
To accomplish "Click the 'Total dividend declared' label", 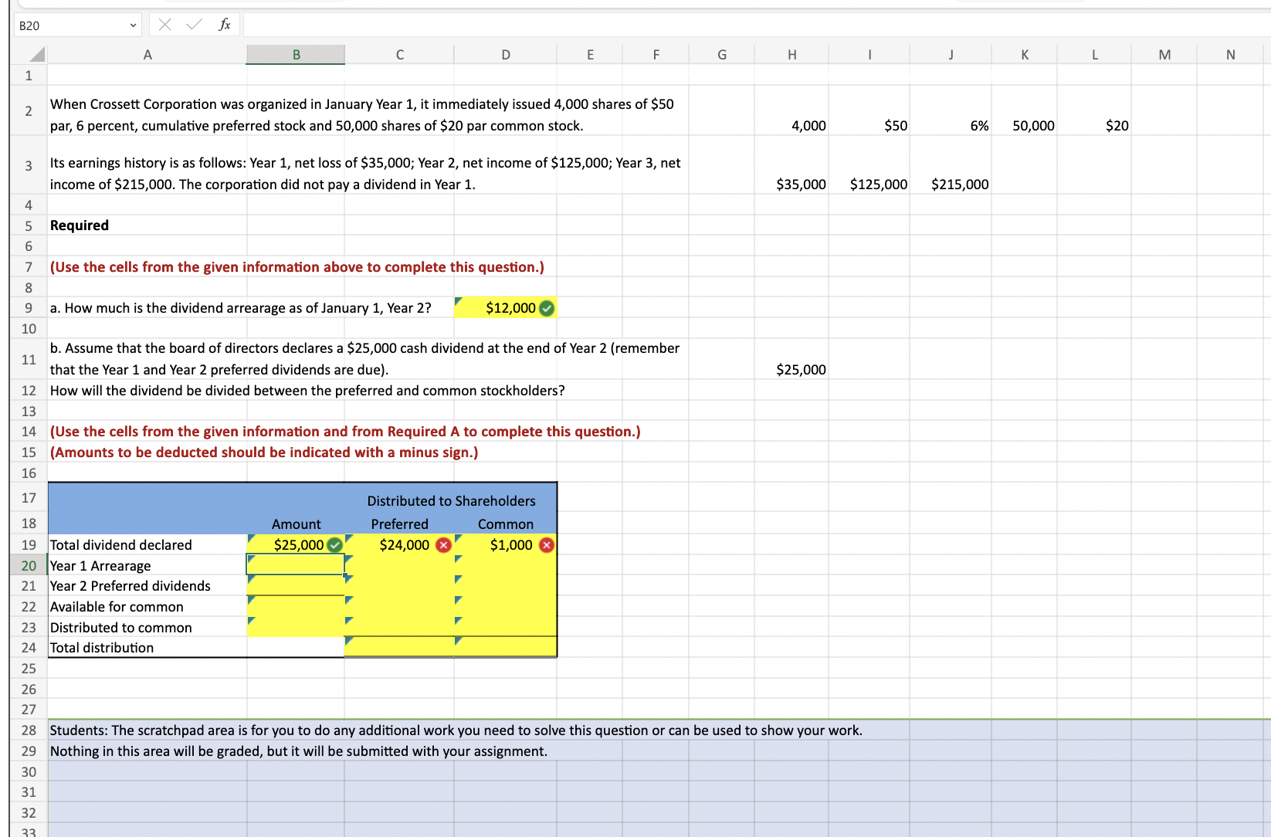I will [x=121, y=545].
